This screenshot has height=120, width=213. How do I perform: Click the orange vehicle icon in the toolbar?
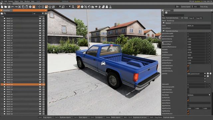pos(34,7)
